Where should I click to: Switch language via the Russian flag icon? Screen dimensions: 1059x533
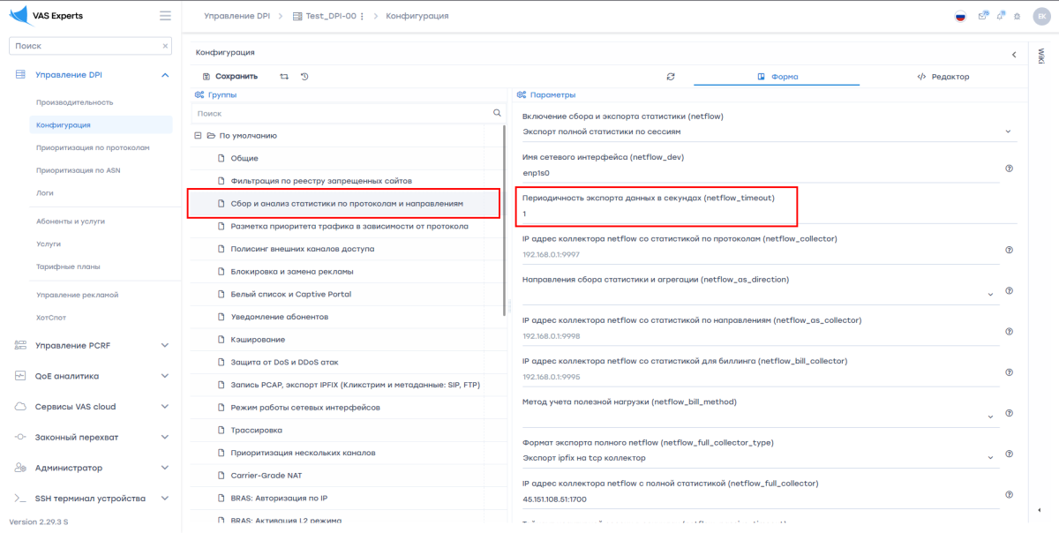(x=961, y=16)
